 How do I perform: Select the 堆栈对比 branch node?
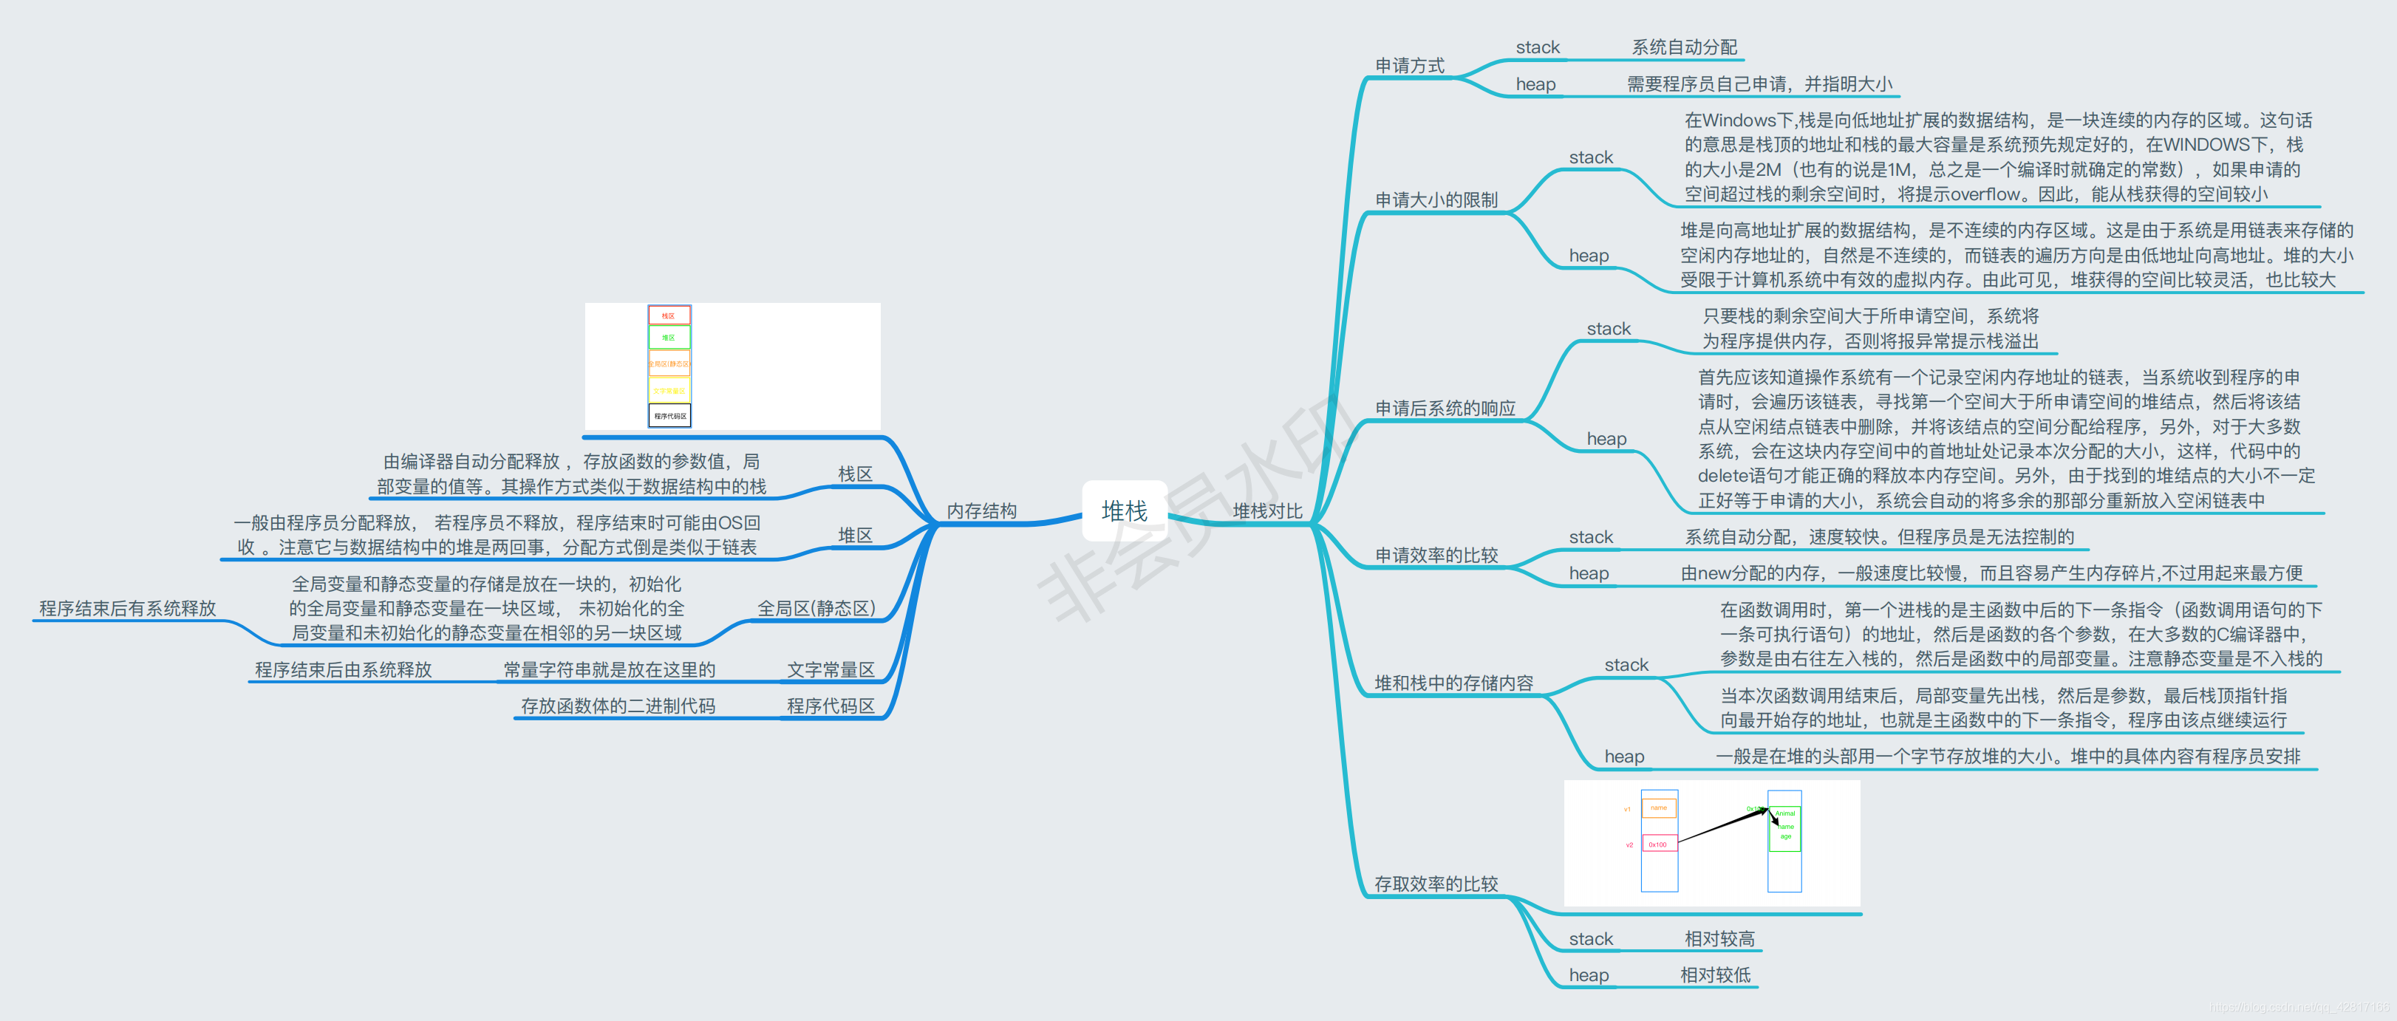1267,511
